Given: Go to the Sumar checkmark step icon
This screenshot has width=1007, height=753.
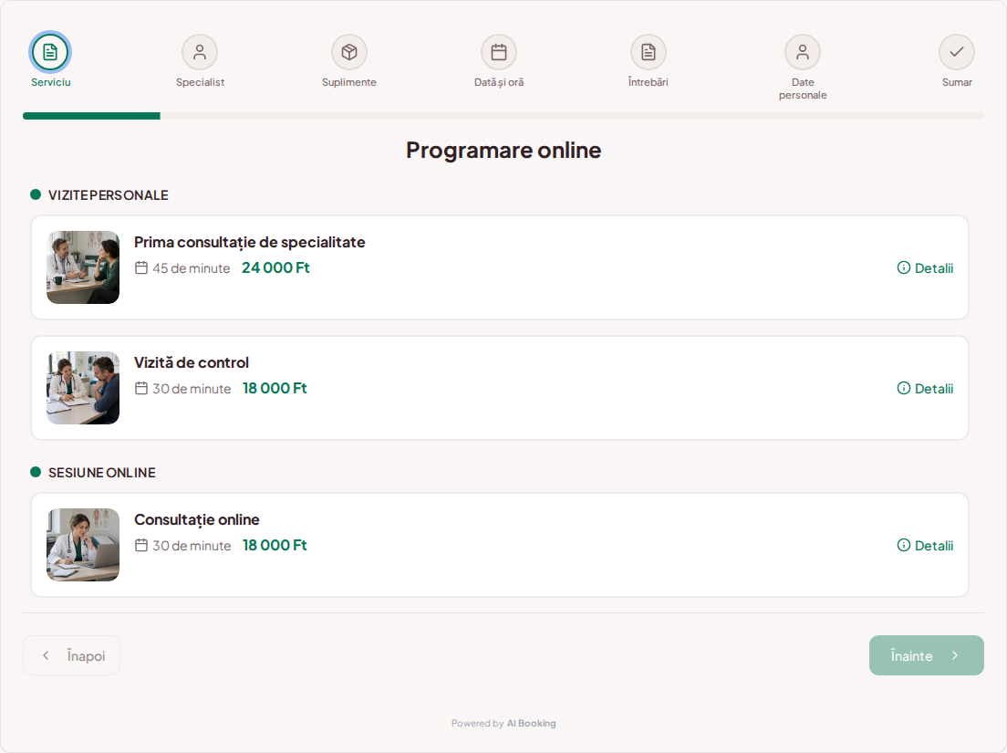Looking at the screenshot, I should tap(957, 52).
